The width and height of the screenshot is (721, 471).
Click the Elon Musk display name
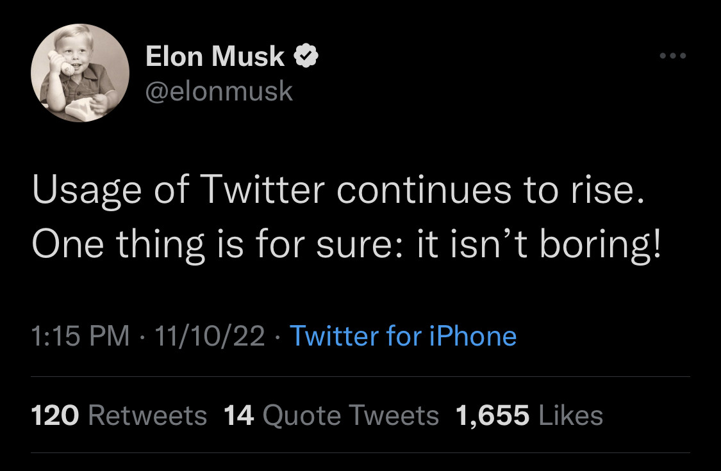[x=215, y=57]
